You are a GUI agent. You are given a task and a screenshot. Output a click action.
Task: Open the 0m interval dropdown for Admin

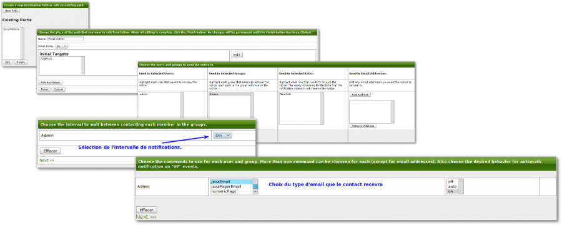click(222, 135)
